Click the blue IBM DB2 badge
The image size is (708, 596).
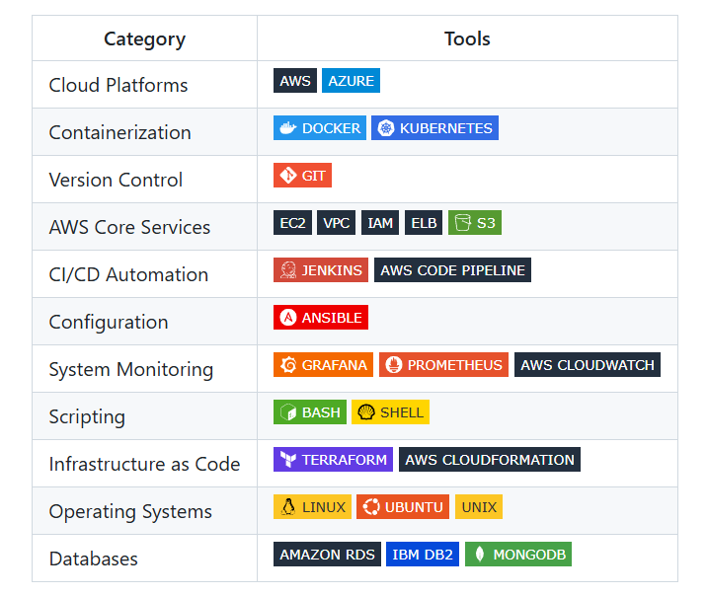point(423,555)
